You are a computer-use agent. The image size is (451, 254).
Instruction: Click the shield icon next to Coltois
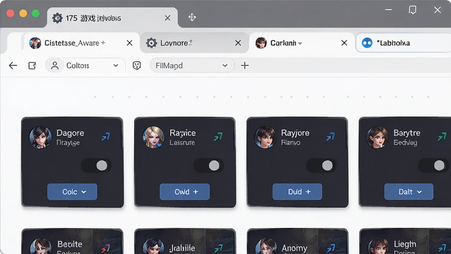tap(137, 66)
